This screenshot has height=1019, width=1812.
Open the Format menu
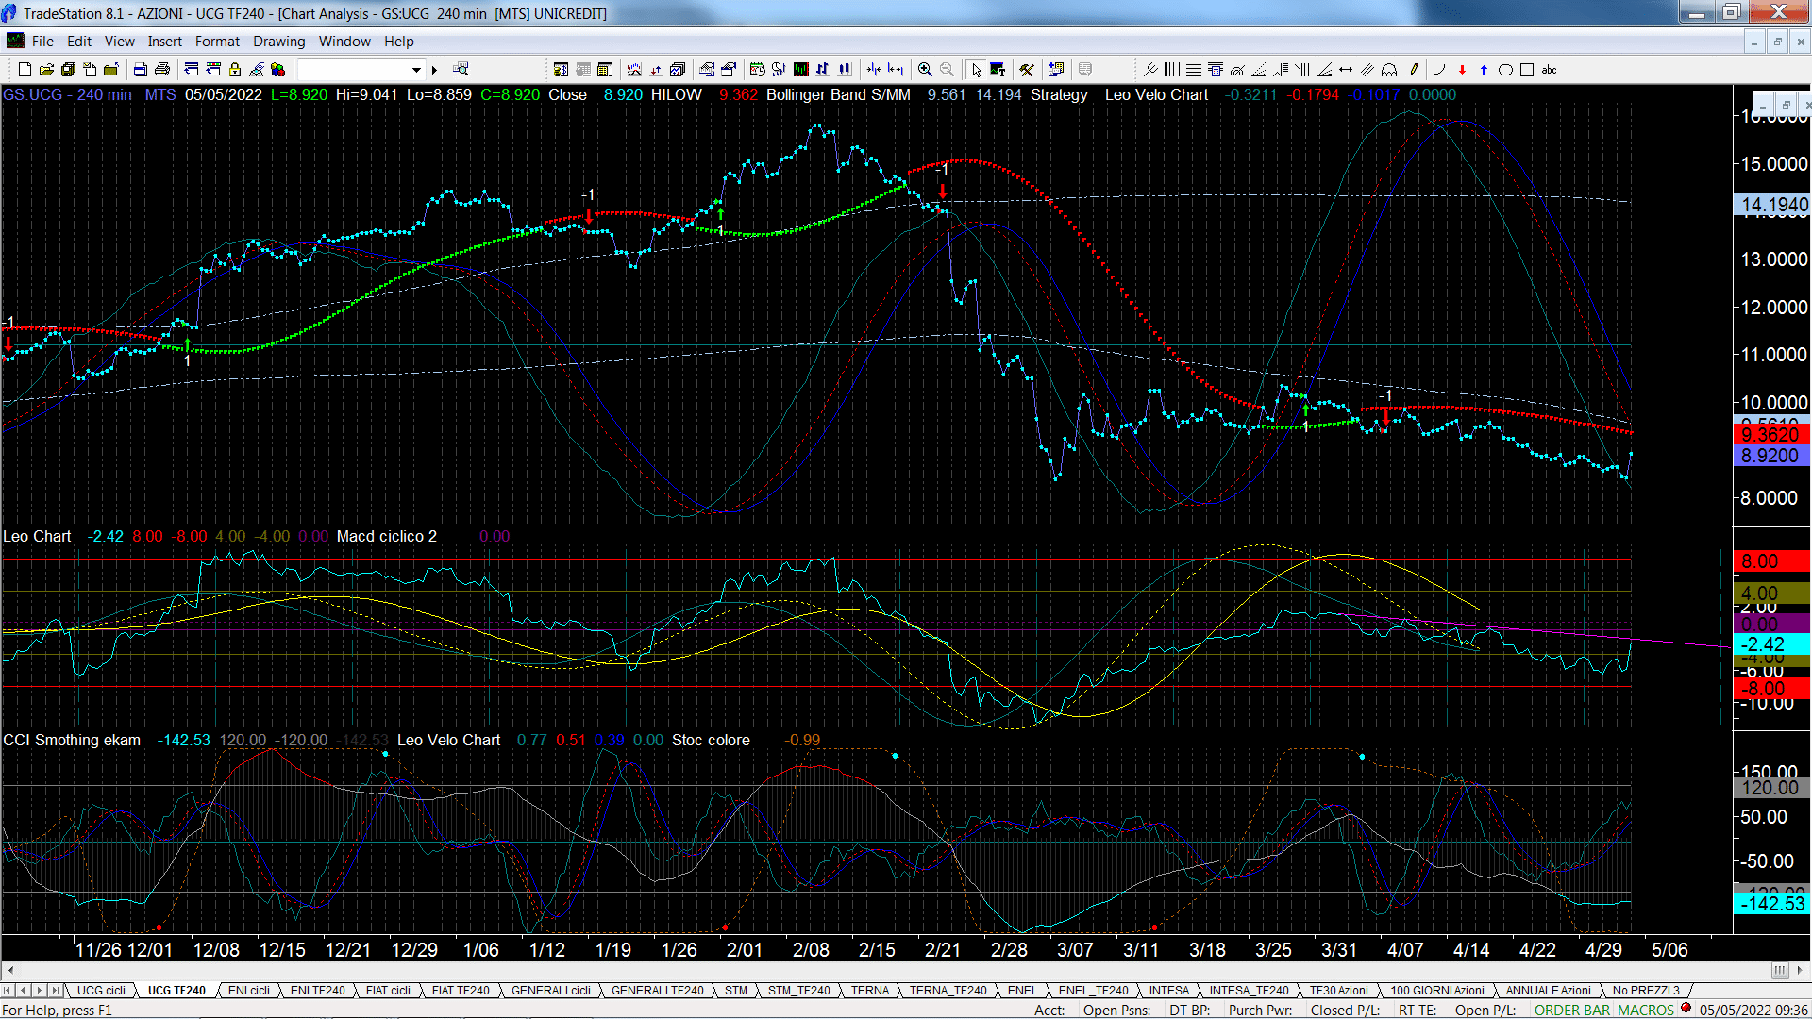pyautogui.click(x=217, y=42)
